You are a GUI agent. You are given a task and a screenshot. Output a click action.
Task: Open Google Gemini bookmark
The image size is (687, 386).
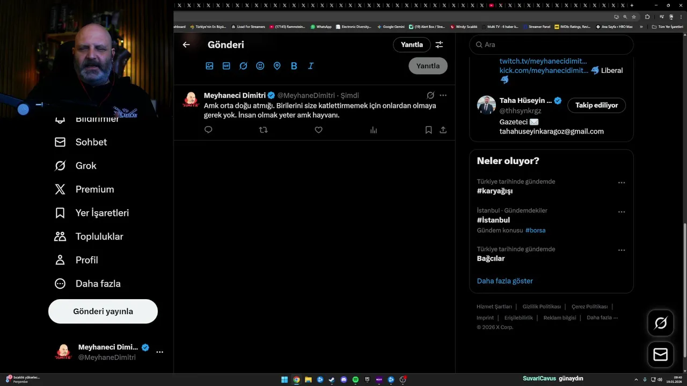tap(391, 27)
